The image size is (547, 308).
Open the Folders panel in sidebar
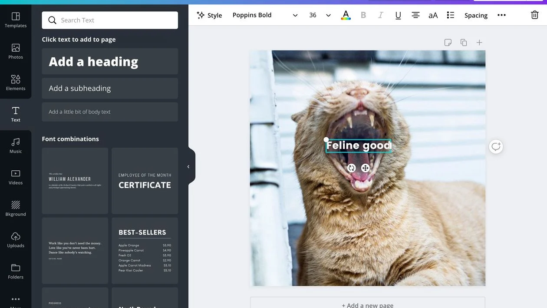(x=16, y=271)
